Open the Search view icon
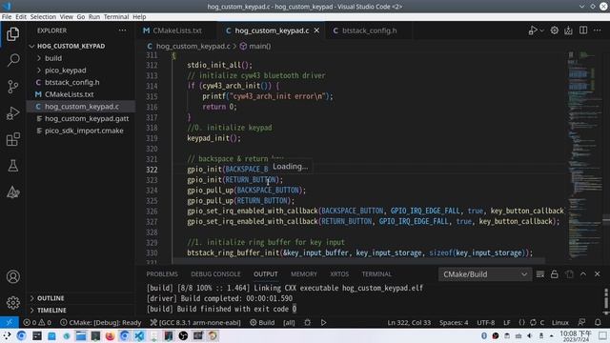The height and width of the screenshot is (343, 610). 12,60
